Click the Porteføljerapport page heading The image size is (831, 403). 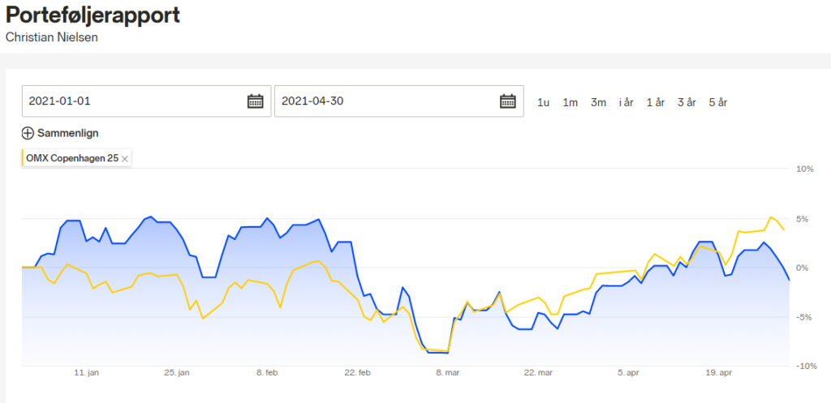point(93,15)
